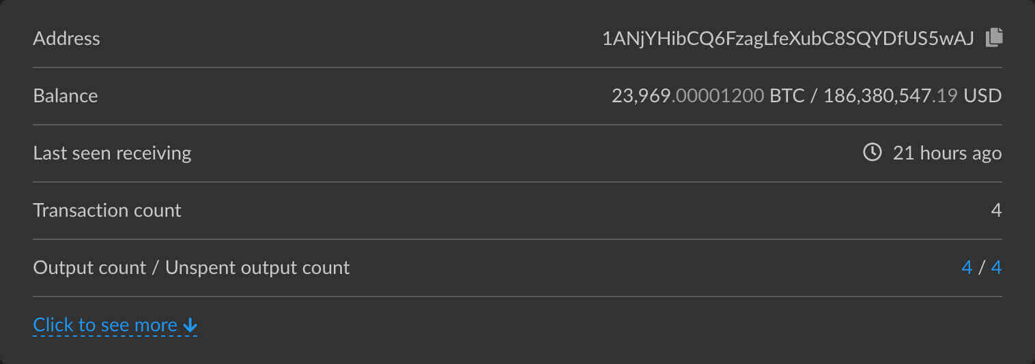Copy the address with the copy icon
The width and height of the screenshot is (1035, 364).
point(994,37)
